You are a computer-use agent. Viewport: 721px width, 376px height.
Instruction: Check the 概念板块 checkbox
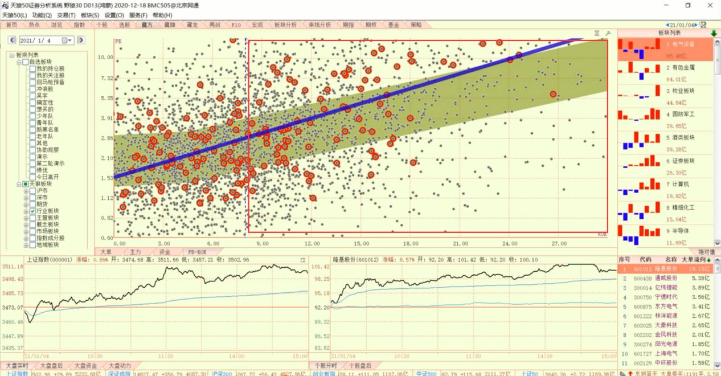[32, 224]
